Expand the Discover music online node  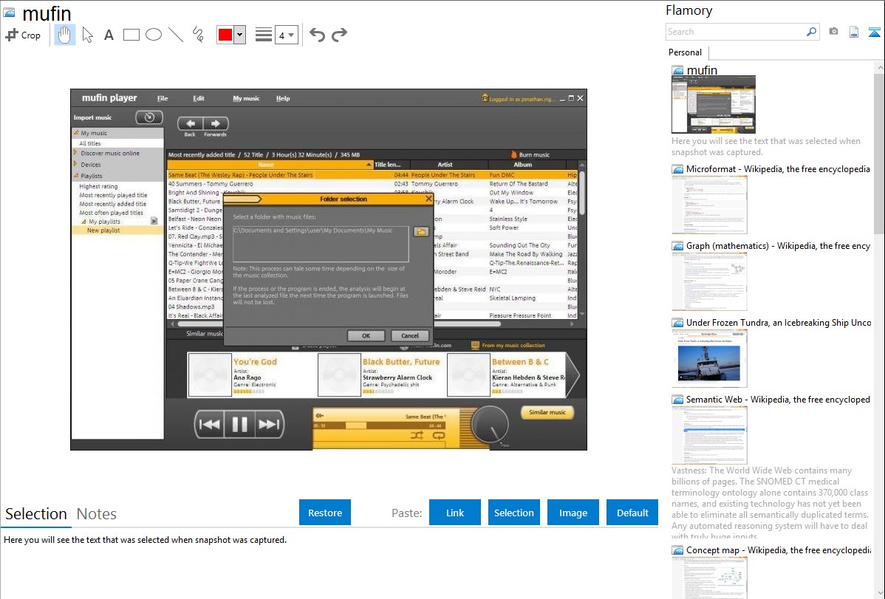click(x=75, y=152)
